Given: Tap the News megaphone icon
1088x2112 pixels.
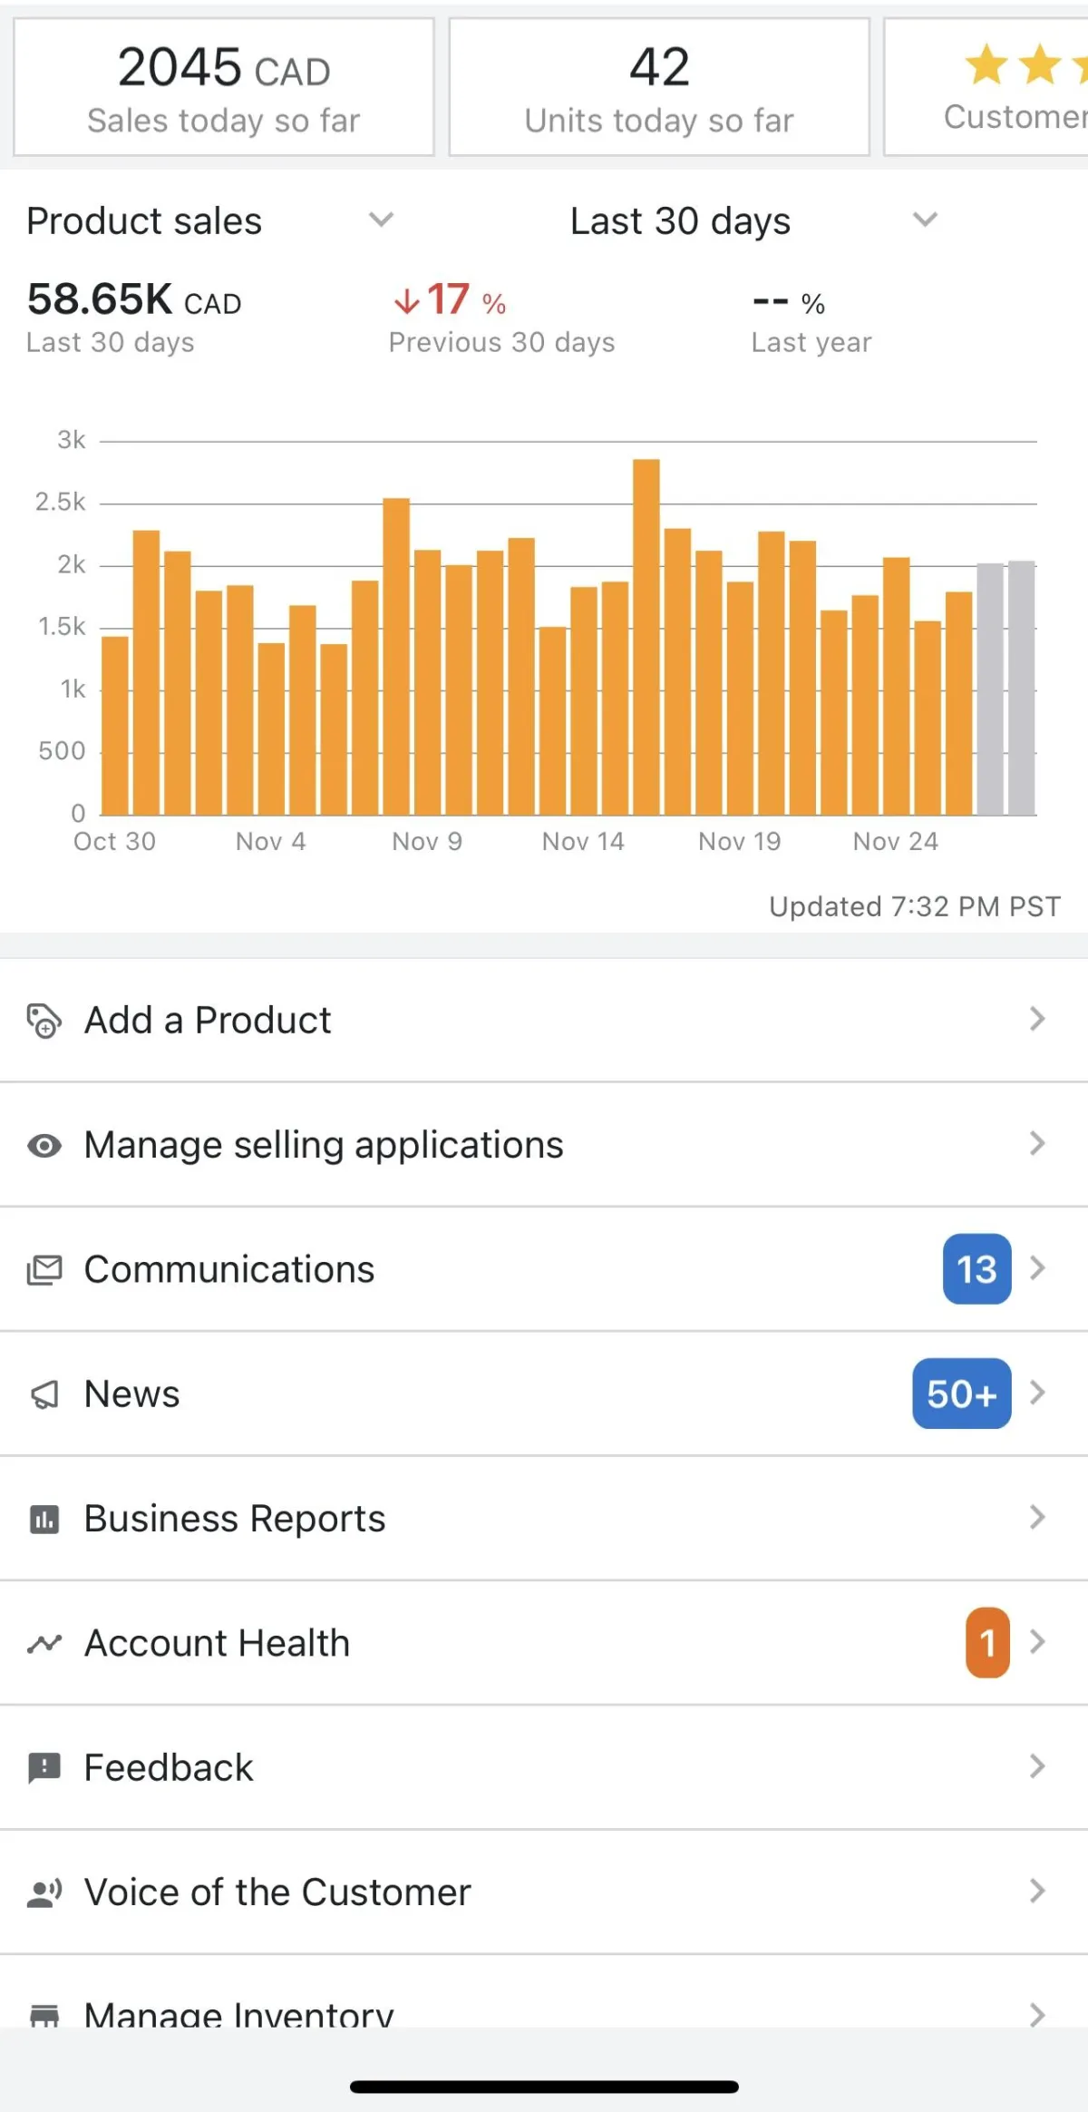Looking at the screenshot, I should pos(44,1394).
